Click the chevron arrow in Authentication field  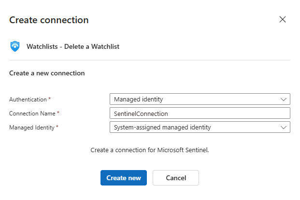[x=284, y=99]
